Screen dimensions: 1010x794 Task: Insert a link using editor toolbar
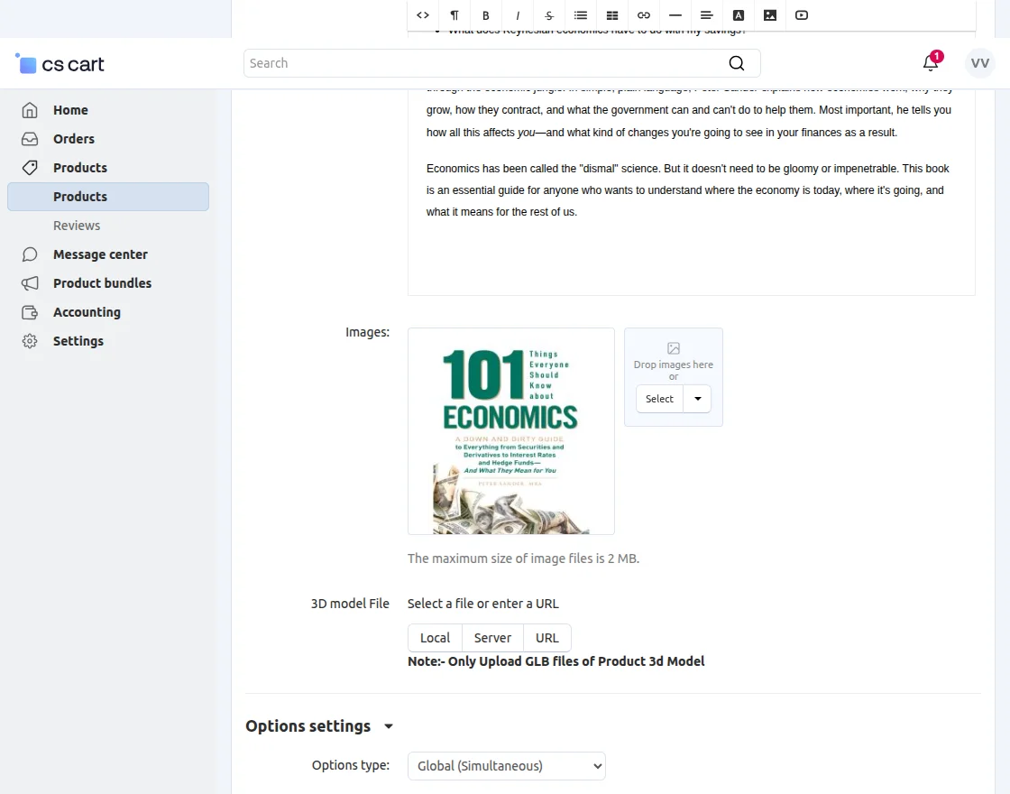(644, 15)
